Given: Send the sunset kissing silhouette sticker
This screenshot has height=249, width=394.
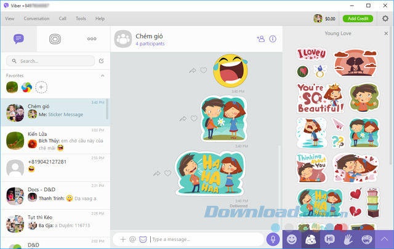Looking at the screenshot, I should (x=355, y=63).
